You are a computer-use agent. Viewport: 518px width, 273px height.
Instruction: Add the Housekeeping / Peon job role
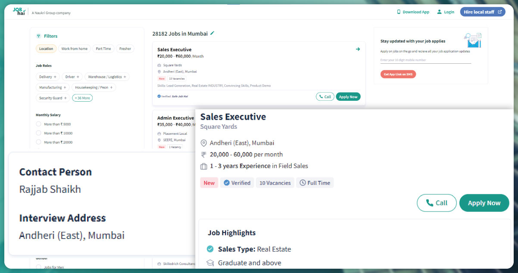click(x=94, y=87)
